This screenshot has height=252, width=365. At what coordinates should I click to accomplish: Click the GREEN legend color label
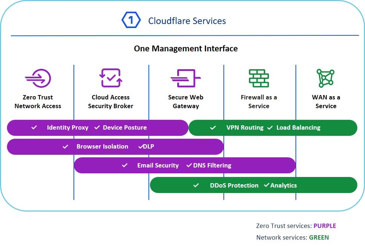pyautogui.click(x=319, y=237)
